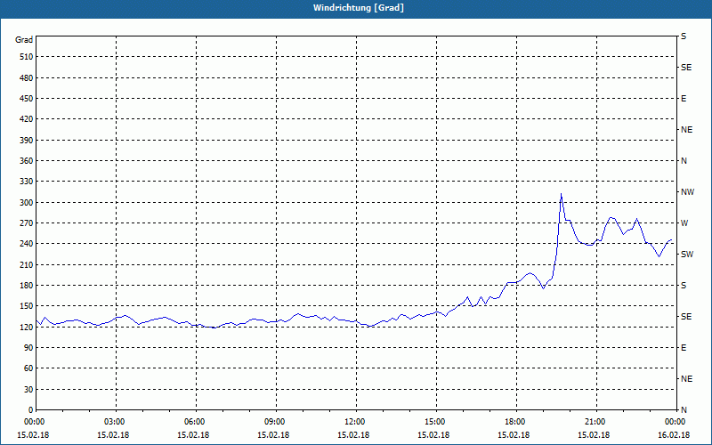The image size is (712, 445).
Task: Click the 12:00 time label
Action: 353,422
